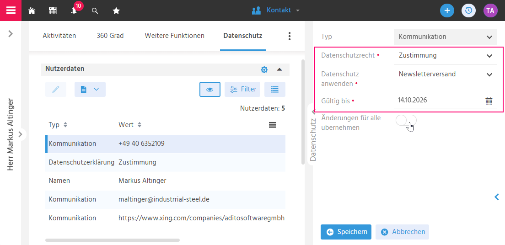Screen dimensions: 505x245
Task: Open the global search magnifier
Action: click(95, 11)
